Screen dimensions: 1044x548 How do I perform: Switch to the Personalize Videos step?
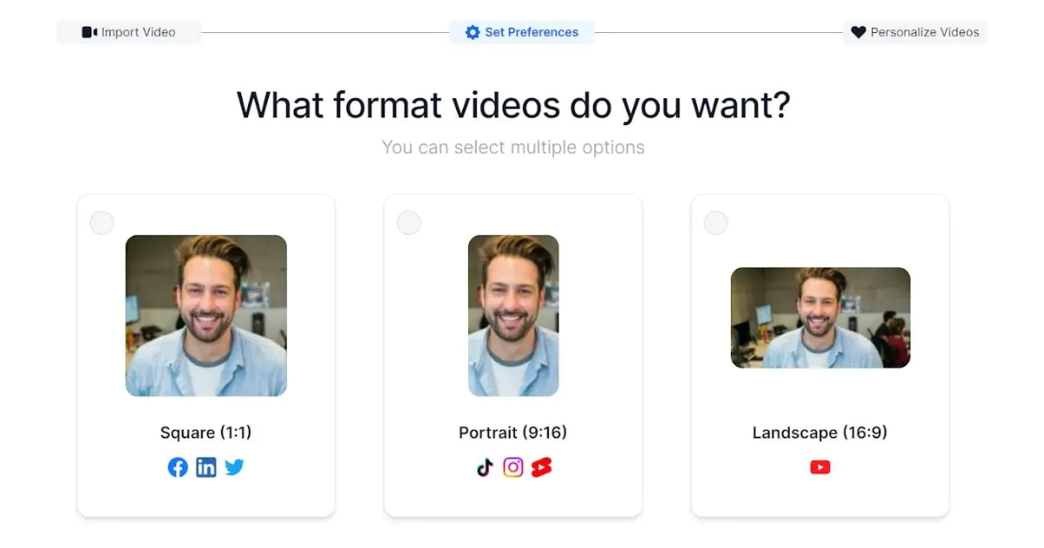click(x=915, y=31)
